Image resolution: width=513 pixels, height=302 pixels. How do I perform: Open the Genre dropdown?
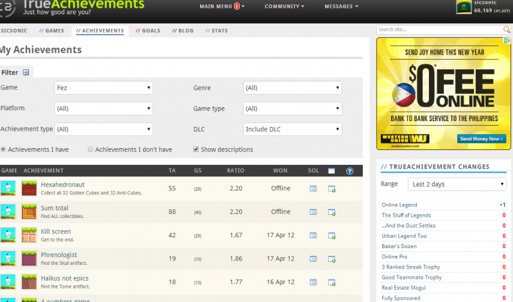pos(292,88)
